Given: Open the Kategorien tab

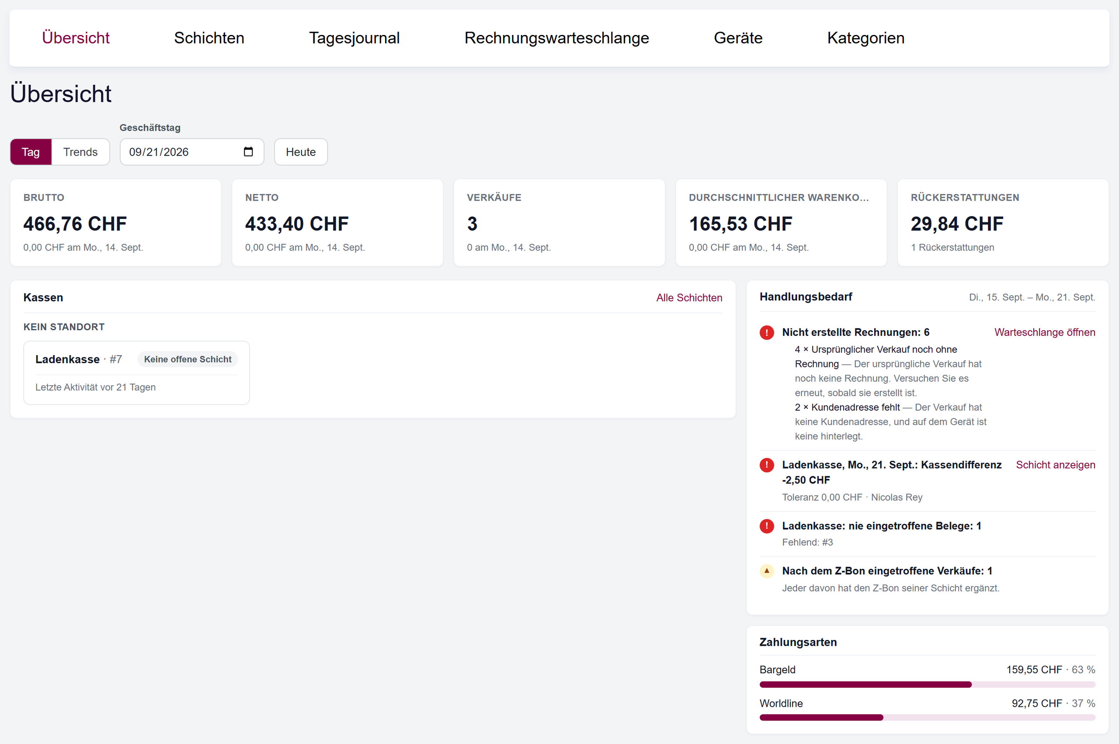Looking at the screenshot, I should (865, 38).
